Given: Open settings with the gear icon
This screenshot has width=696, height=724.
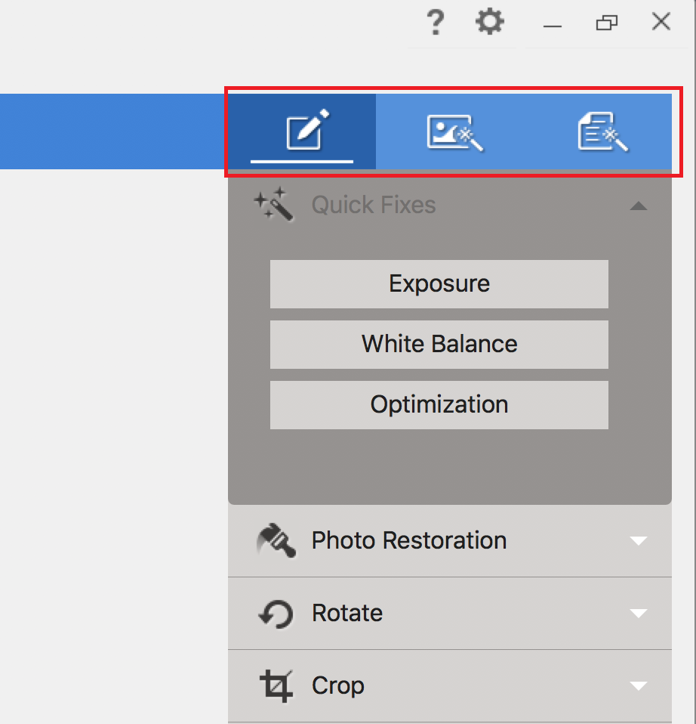Looking at the screenshot, I should coord(489,23).
